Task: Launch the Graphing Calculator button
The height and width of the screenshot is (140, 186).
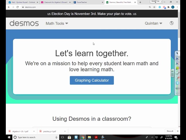Action: coord(92,80)
